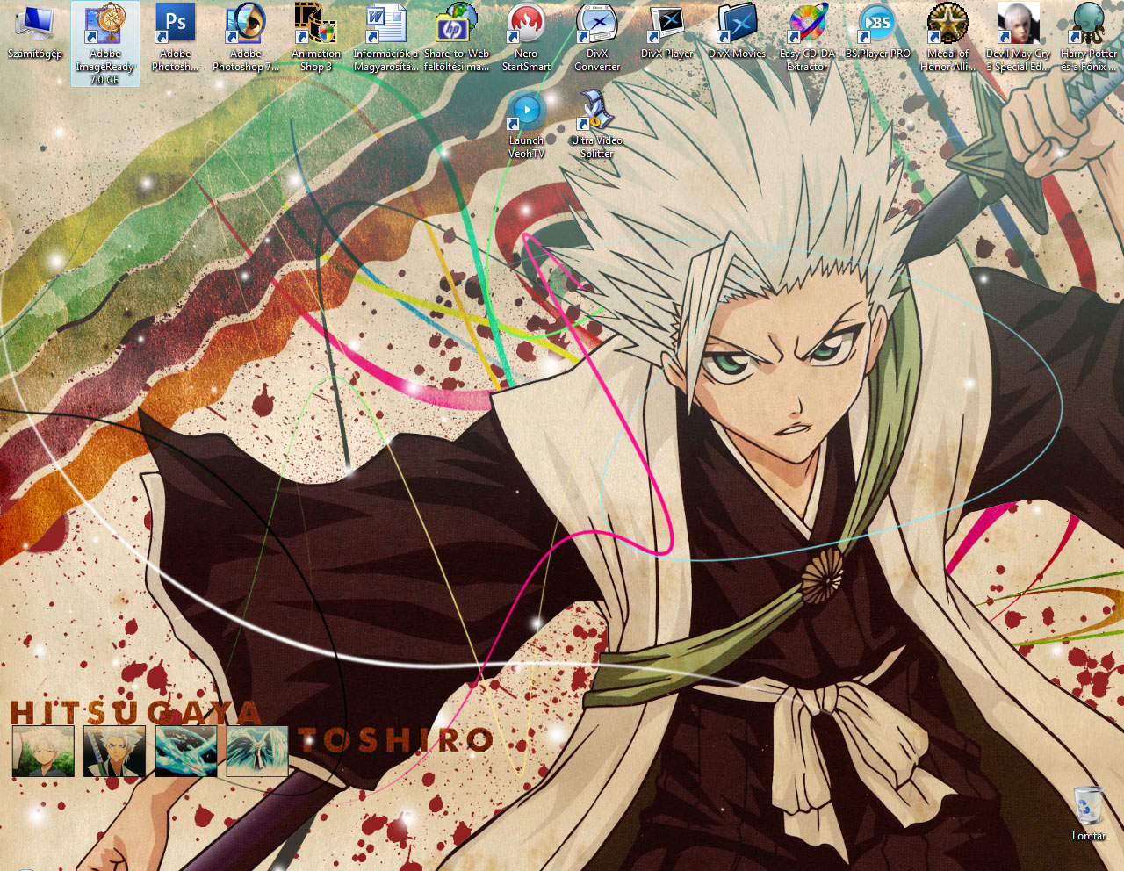Launch Devil May Cry 3 Special Edition

pyautogui.click(x=1019, y=38)
